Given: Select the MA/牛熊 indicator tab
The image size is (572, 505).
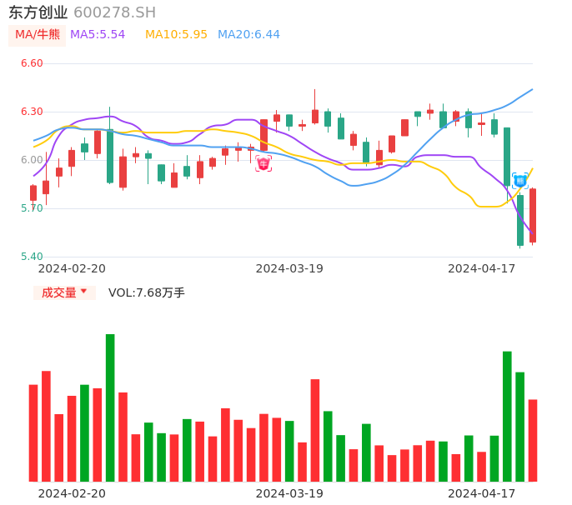Looking at the screenshot, I should coord(38,35).
